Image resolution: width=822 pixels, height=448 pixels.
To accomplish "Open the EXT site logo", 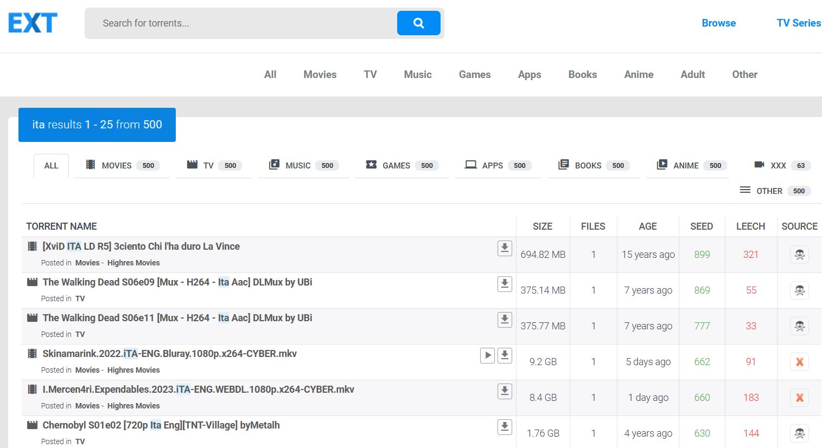I will (33, 23).
